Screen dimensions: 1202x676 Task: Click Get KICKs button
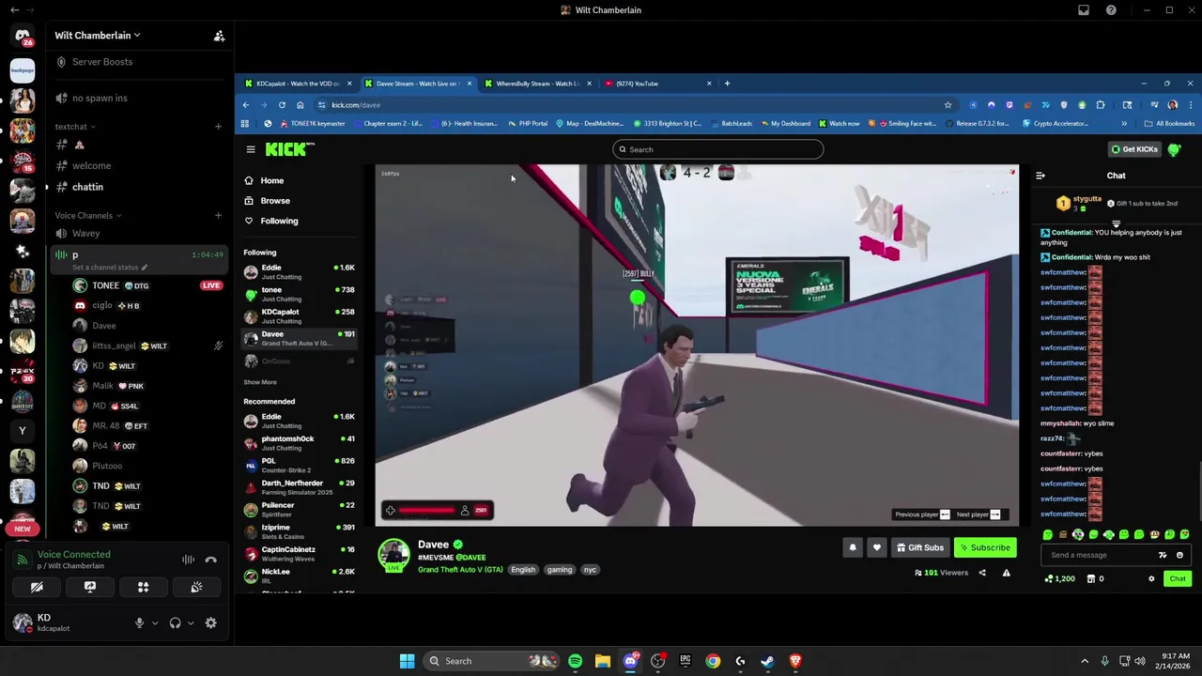[x=1134, y=149]
